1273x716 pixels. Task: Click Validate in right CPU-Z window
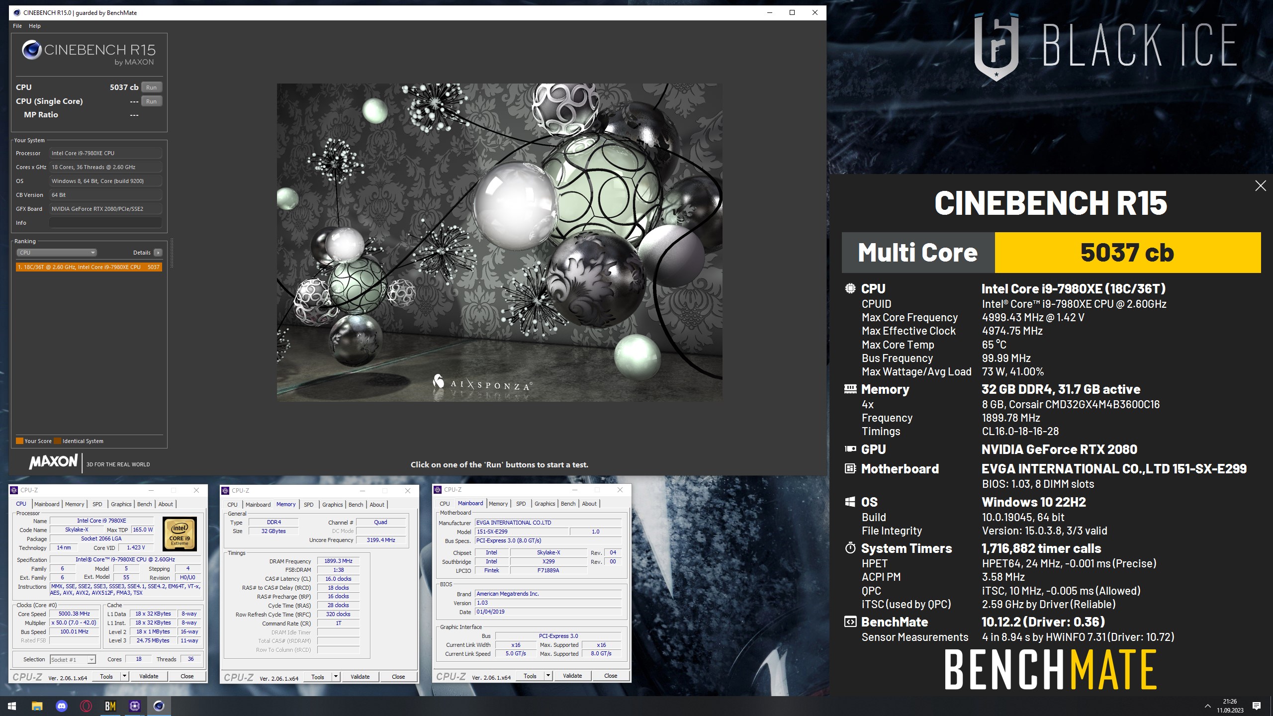[572, 676]
